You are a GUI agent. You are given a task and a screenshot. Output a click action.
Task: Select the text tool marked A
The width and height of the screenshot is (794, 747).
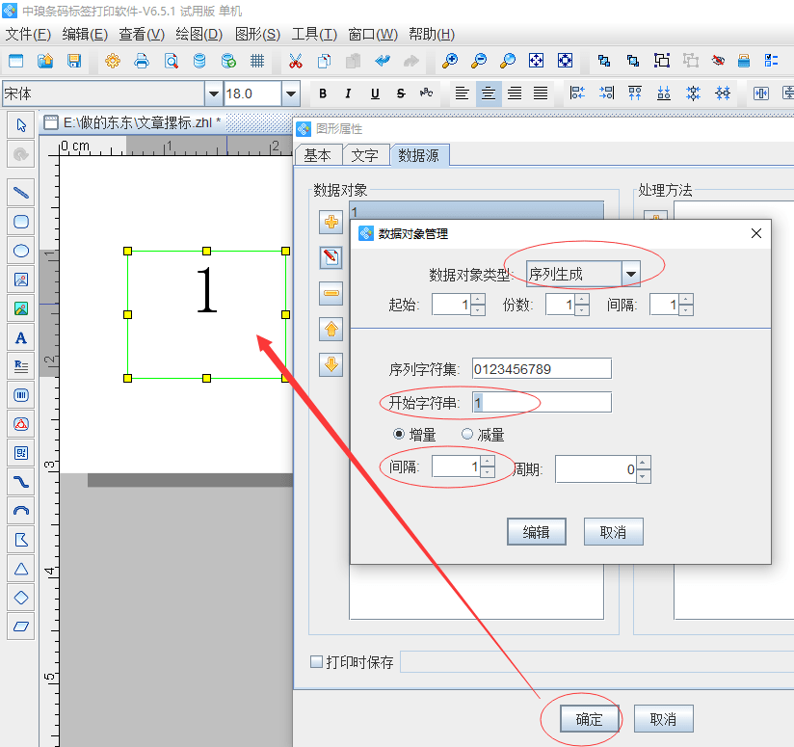[x=21, y=338]
